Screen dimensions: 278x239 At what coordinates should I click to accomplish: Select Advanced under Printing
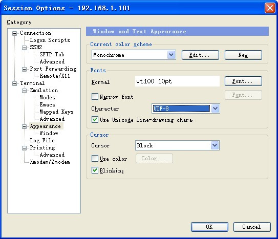coord(52,155)
